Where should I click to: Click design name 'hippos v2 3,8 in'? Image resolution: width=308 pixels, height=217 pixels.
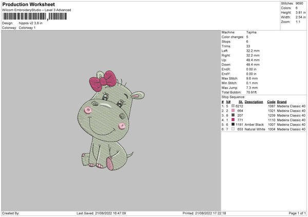(31, 23)
